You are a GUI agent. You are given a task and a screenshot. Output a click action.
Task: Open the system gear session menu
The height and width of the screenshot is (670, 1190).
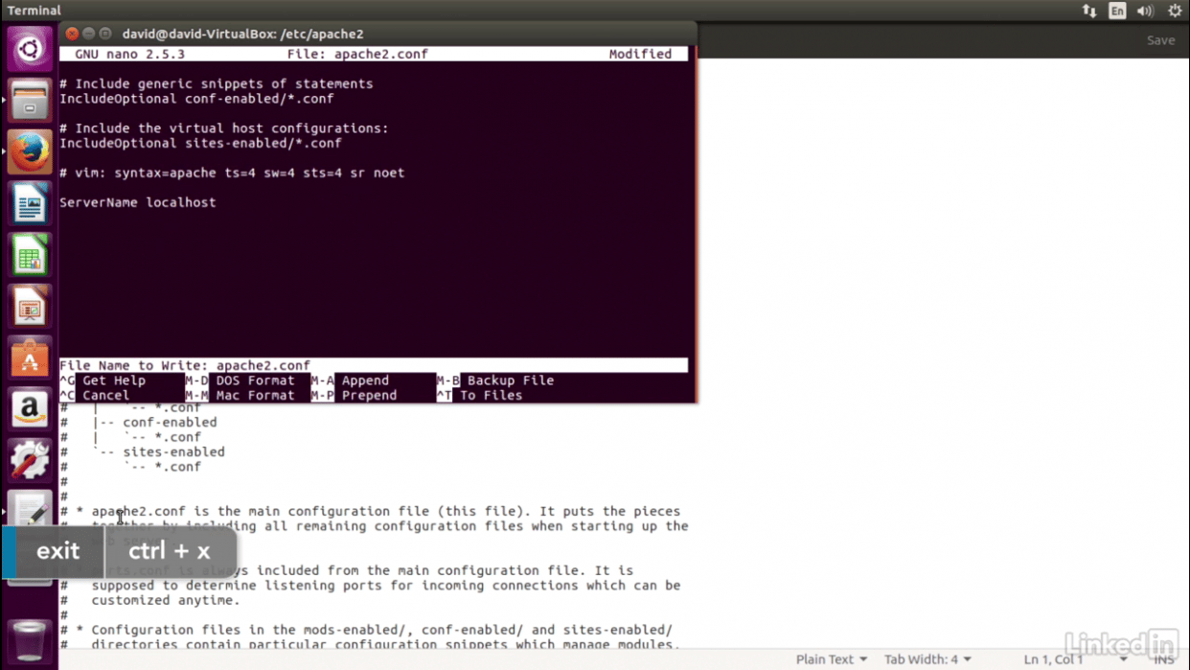(x=1175, y=11)
